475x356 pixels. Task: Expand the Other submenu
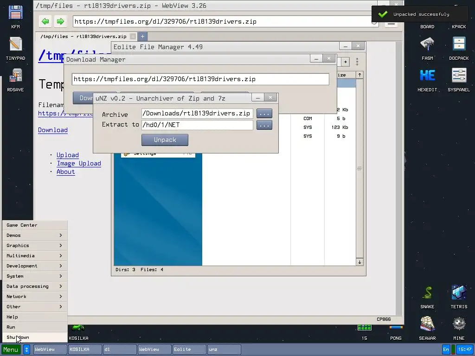[x=35, y=307]
